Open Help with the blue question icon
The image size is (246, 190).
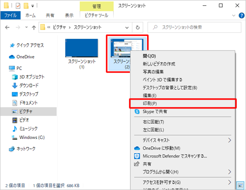tap(242, 16)
